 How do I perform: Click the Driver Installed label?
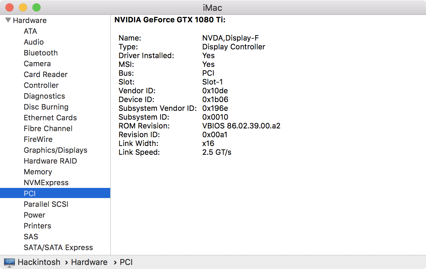(146, 55)
